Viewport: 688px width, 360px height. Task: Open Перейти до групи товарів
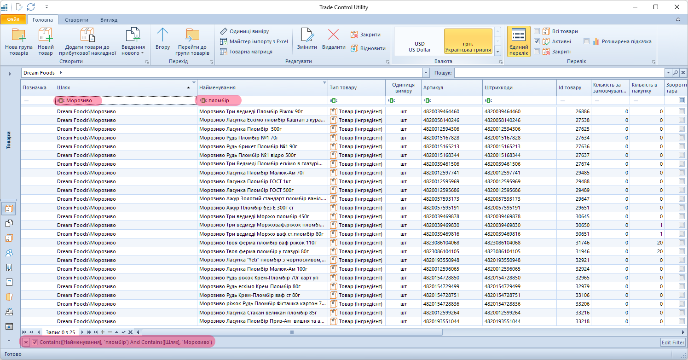tap(192, 35)
